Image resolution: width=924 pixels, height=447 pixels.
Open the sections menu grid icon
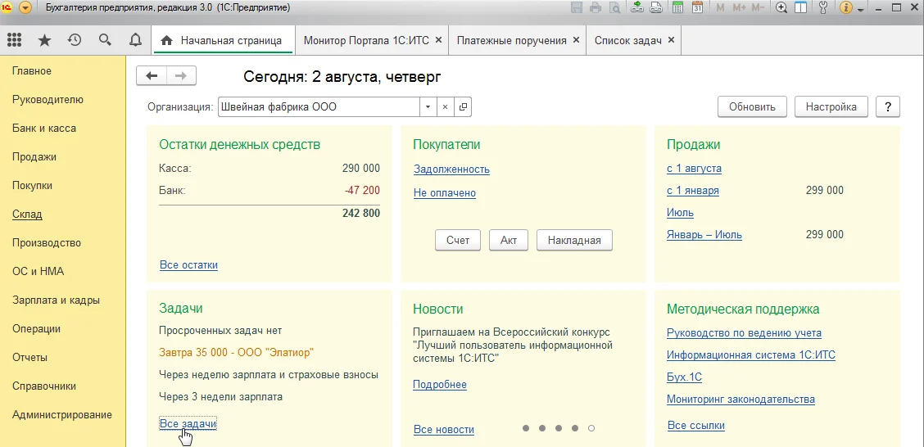[x=14, y=40]
